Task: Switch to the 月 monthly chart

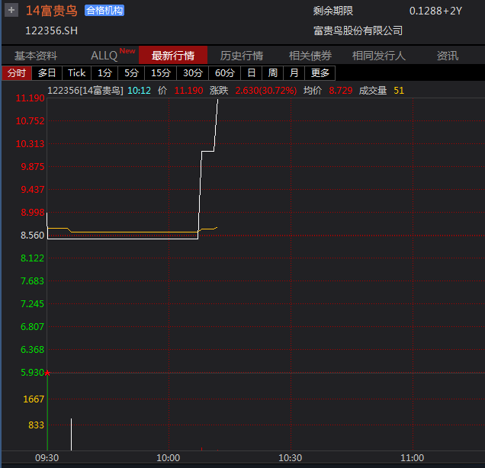Action: pyautogui.click(x=294, y=73)
